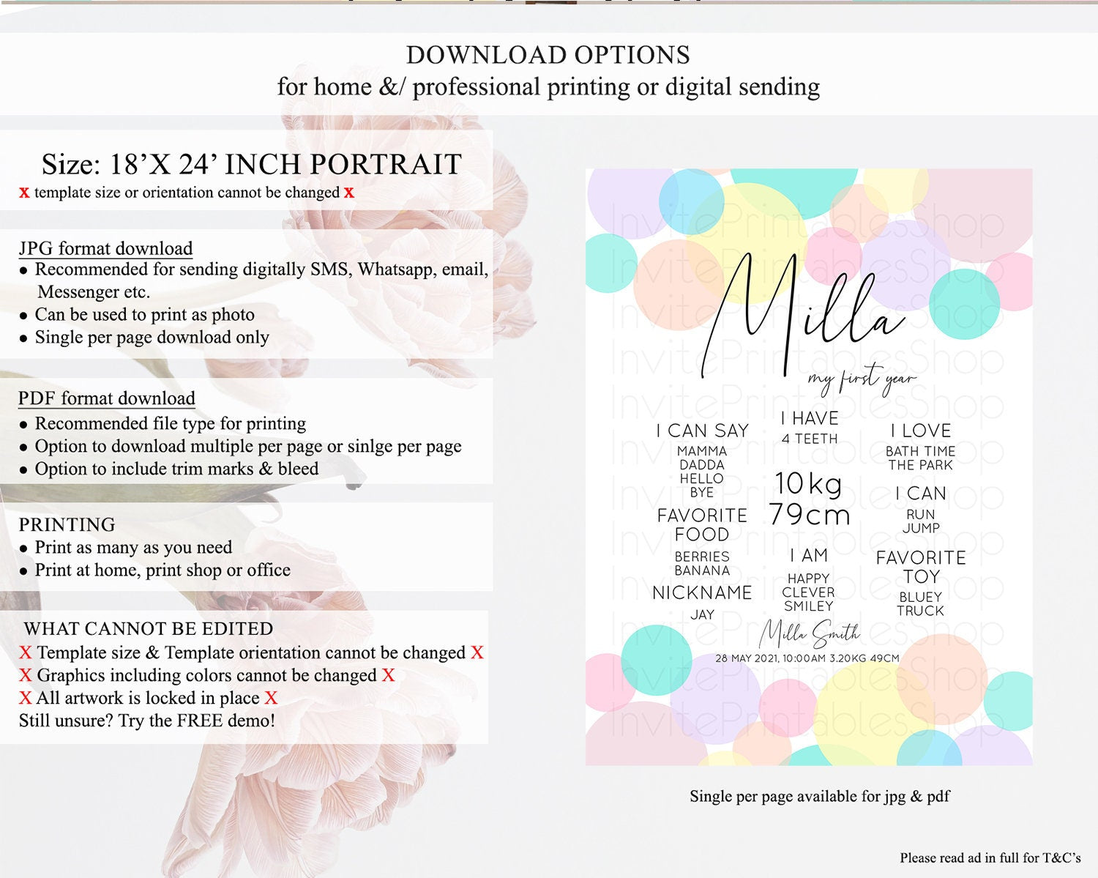Click "Please read ad in full for T&C's" note
The image size is (1098, 878).
click(990, 857)
